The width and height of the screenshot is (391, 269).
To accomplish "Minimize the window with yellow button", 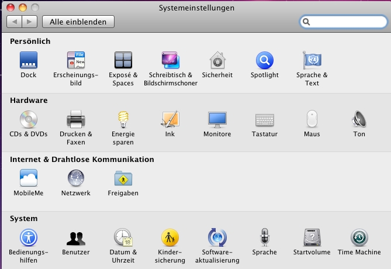I will [23, 8].
